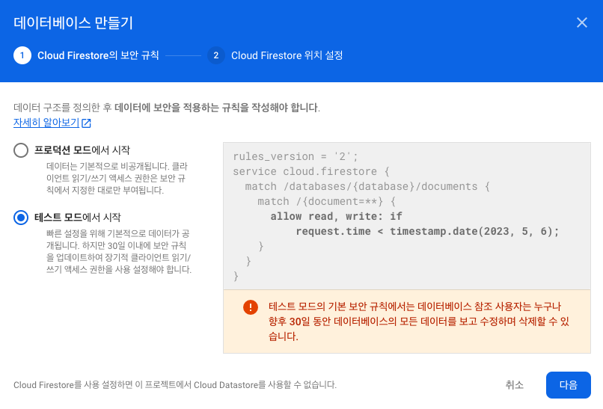This screenshot has height=409, width=603.
Task: Click the intro sentence about security rules
Action: pos(167,107)
